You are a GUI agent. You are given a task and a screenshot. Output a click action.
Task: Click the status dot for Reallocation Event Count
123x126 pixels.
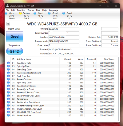tap(8, 102)
